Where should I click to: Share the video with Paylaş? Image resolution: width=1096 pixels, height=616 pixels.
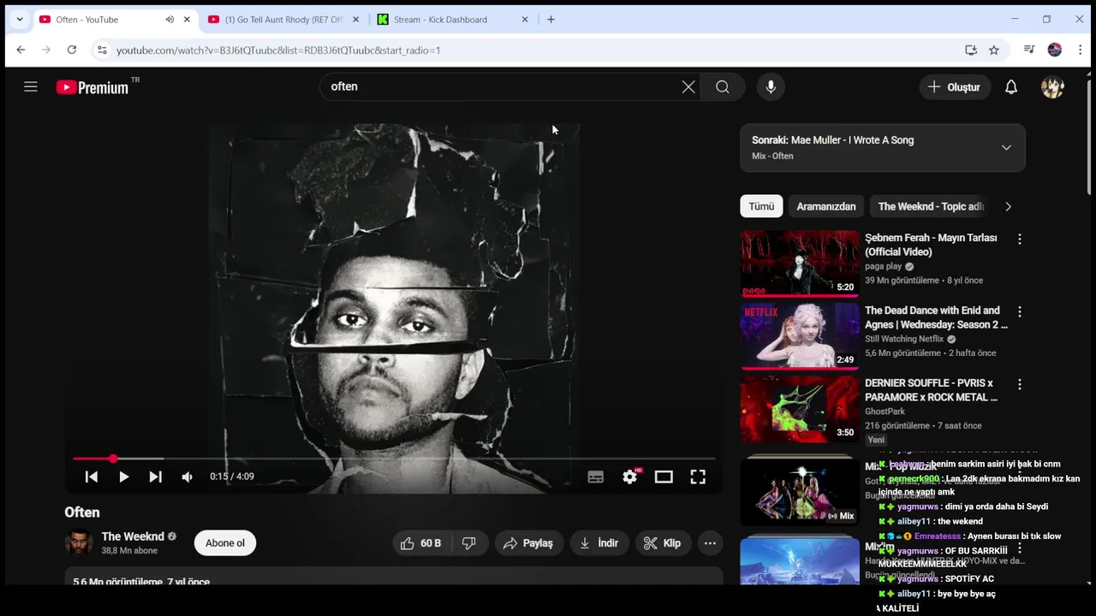click(528, 543)
